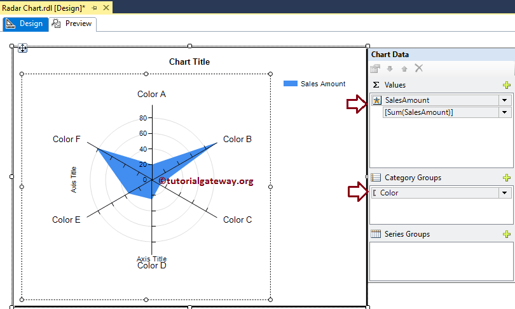Open the SalesAmount series dropdown arrow
Screen dimensions: 515x309
(x=505, y=100)
